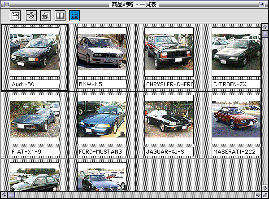Click the CHRYSLER-CHERO name field

click(169, 84)
